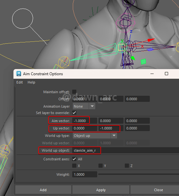The height and width of the screenshot is (196, 179).
Task: Click the Add button
Action: click(x=43, y=190)
